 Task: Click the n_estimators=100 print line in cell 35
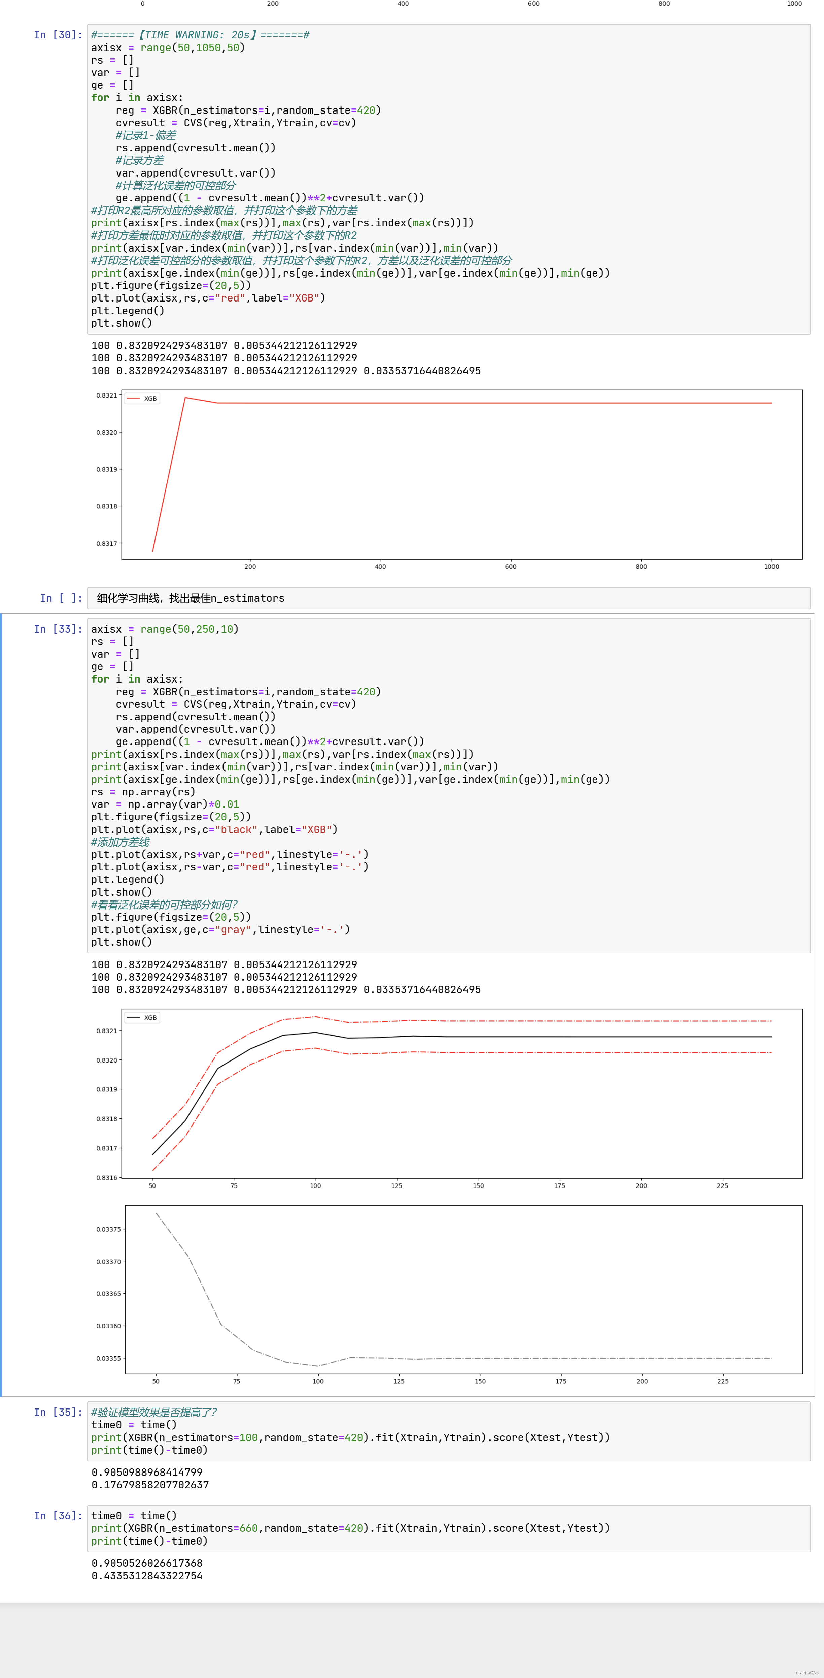pyautogui.click(x=350, y=1437)
